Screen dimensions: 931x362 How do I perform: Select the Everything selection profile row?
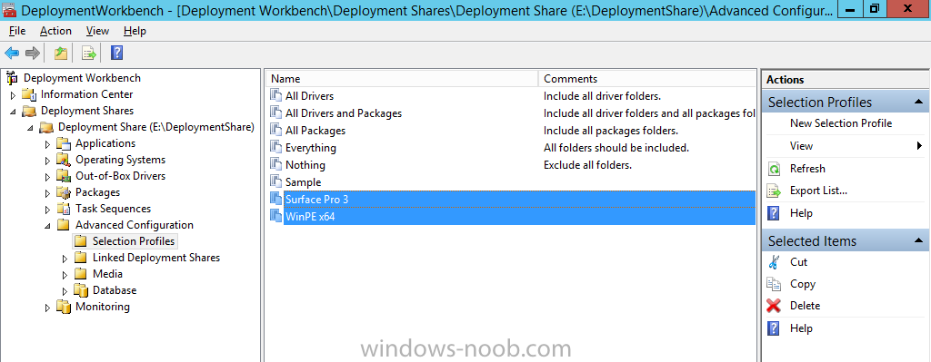tap(311, 148)
